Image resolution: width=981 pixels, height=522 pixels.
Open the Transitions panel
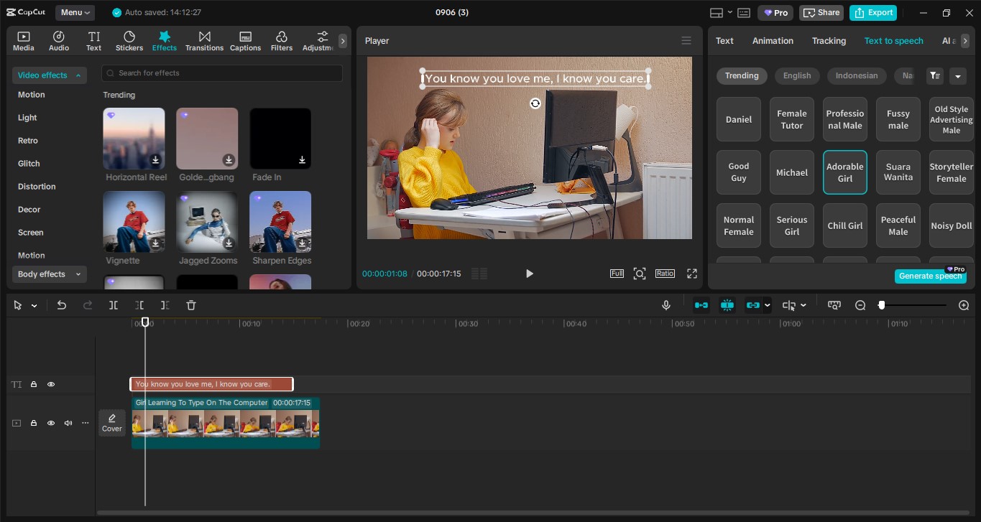point(204,40)
